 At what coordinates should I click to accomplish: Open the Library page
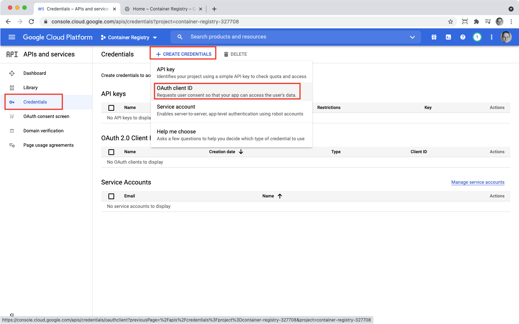30,88
